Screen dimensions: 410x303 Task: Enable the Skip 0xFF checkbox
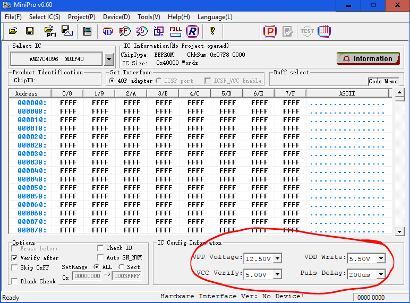pos(15,267)
